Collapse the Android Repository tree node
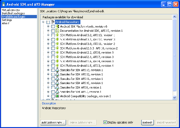This screenshot has height=128, width=180. point(43,22)
